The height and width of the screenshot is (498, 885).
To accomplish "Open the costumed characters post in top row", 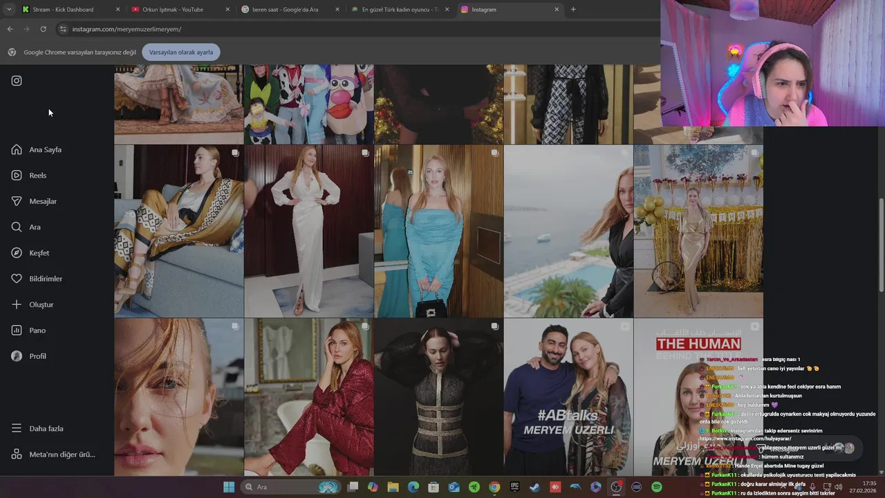I will 308,104.
